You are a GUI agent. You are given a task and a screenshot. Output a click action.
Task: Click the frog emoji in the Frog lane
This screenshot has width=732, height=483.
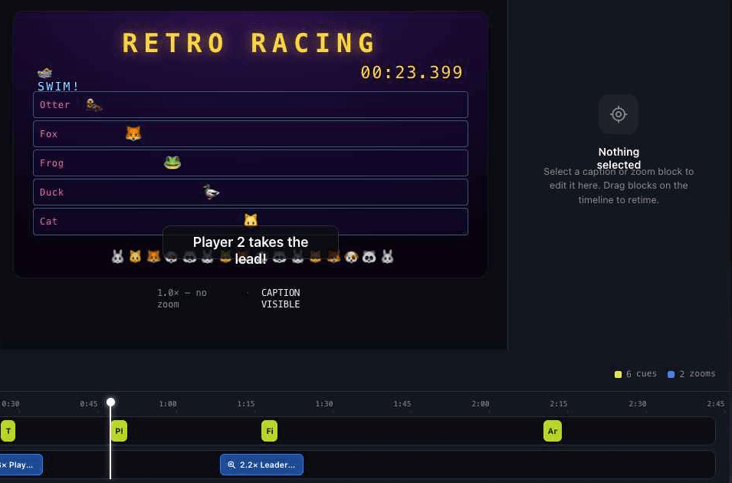pyautogui.click(x=172, y=163)
